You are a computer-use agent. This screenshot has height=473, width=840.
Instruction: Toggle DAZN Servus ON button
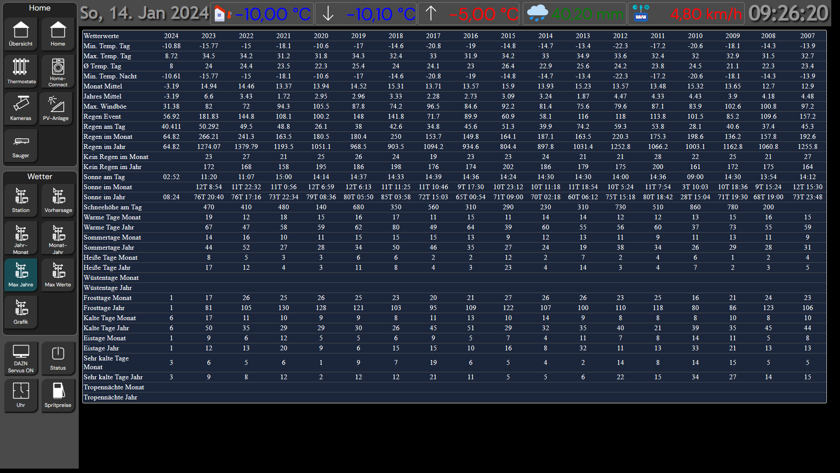pyautogui.click(x=21, y=358)
